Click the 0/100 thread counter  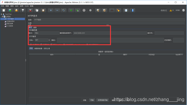tap(178, 10)
